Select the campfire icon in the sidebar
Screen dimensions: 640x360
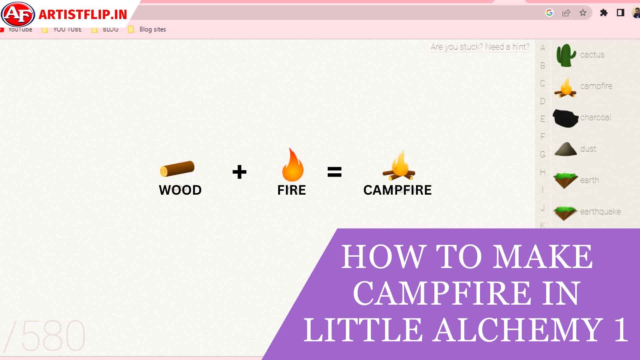click(565, 88)
